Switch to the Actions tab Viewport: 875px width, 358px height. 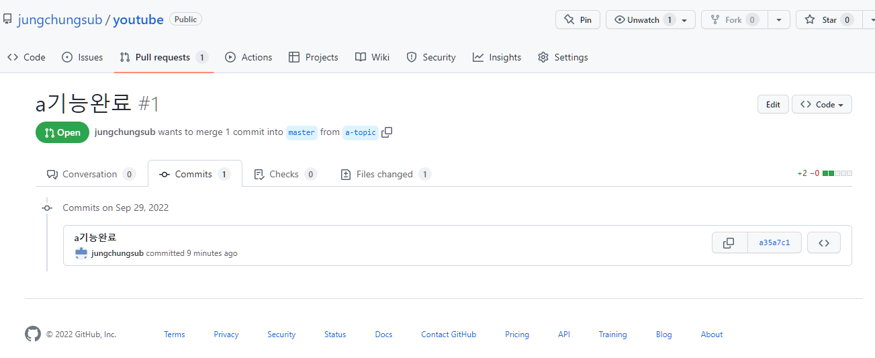click(248, 57)
